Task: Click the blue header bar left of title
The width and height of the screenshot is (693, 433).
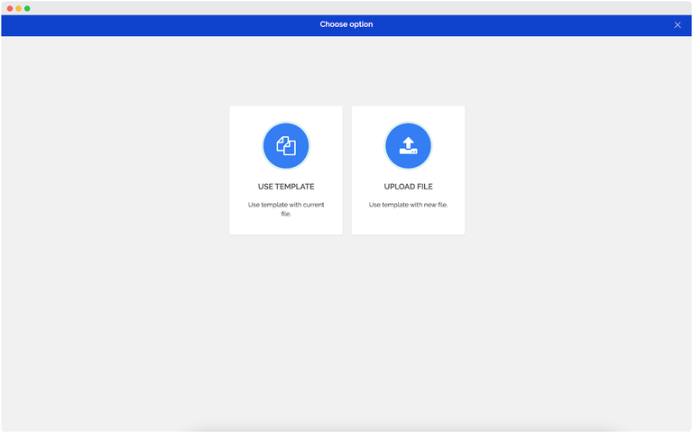Action: pos(135,25)
